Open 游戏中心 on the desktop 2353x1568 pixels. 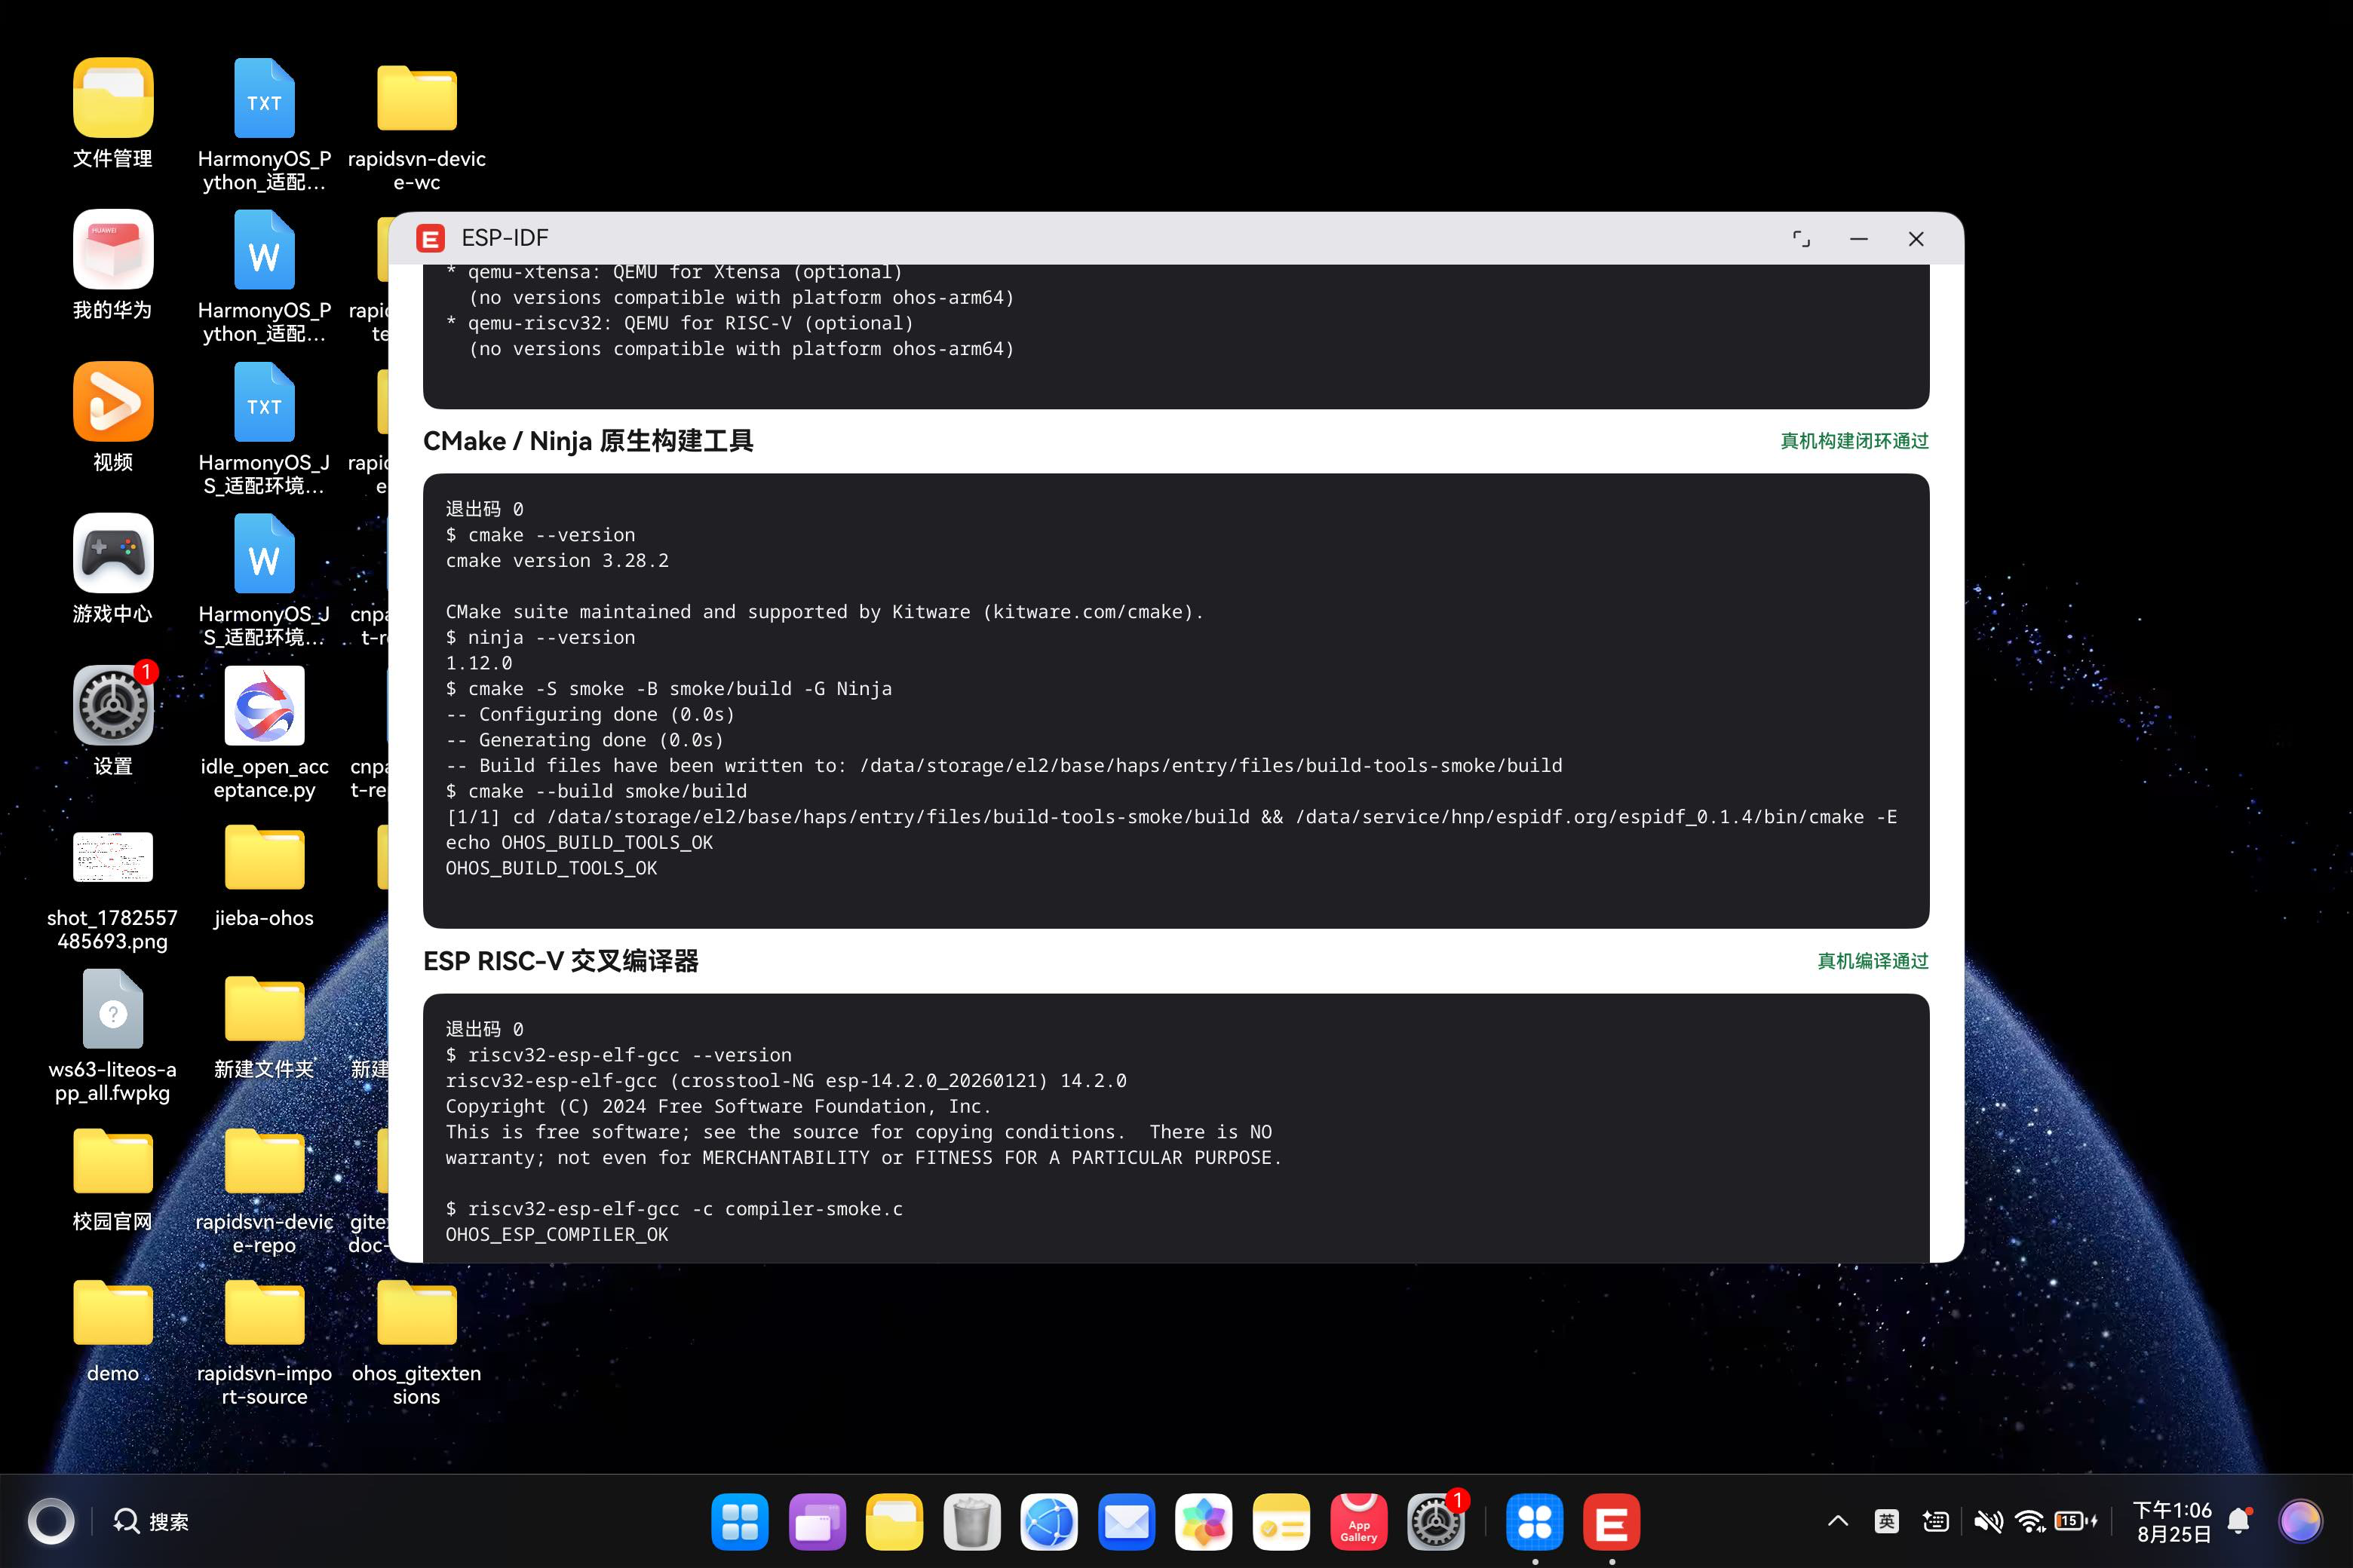pyautogui.click(x=113, y=553)
